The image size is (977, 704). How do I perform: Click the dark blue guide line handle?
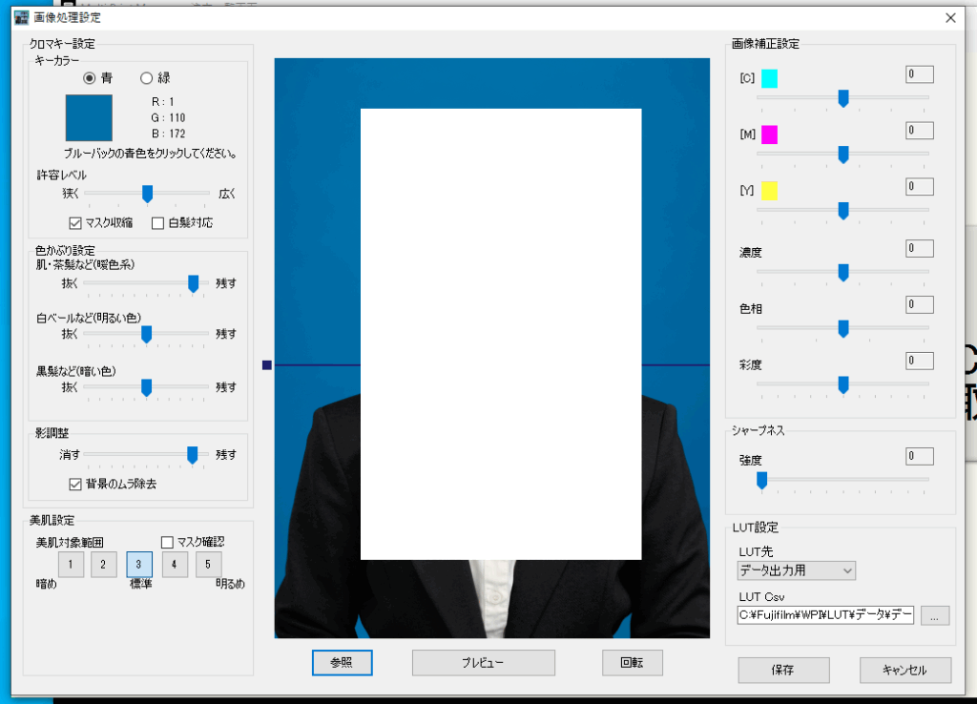(x=266, y=365)
